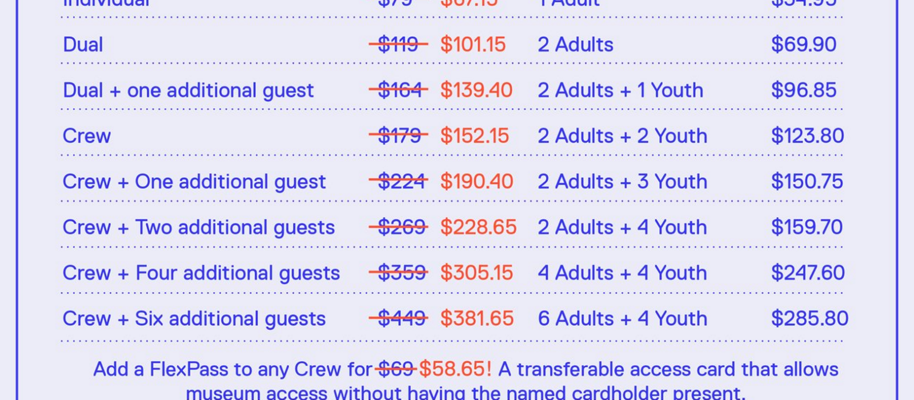Click the $101.15 discounted Dual price
Viewport: 914px width, 400px height.
pos(473,45)
